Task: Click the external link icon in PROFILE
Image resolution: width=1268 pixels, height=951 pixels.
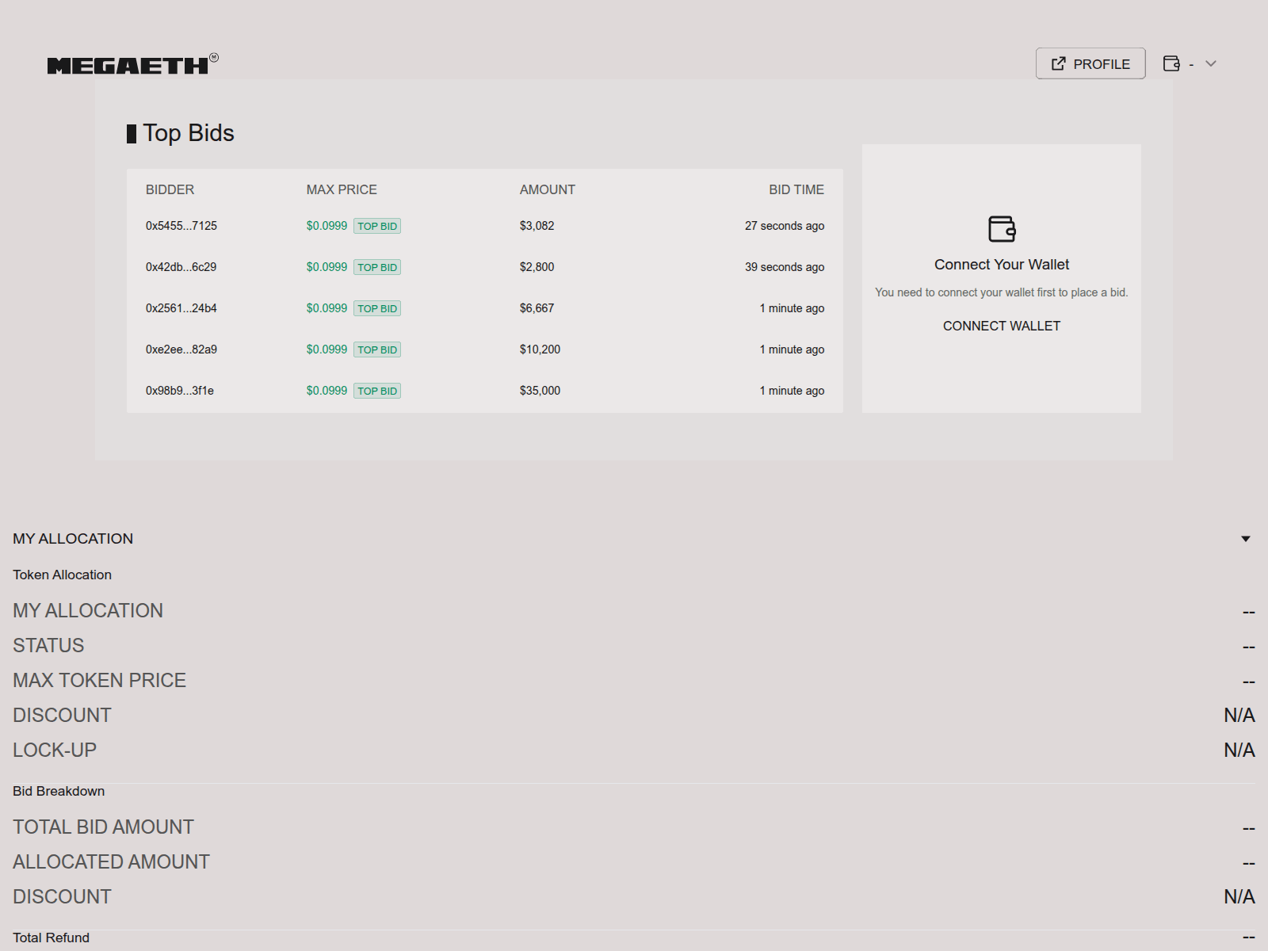Action: (x=1058, y=63)
